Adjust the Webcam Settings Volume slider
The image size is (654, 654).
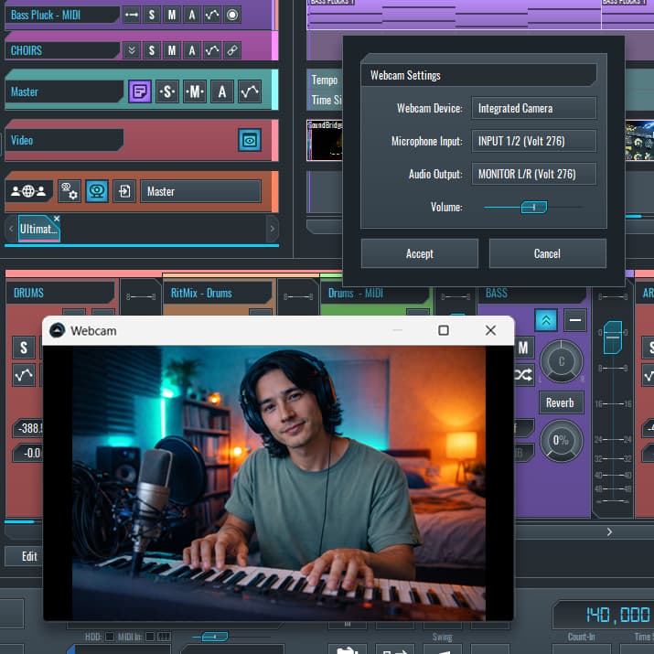click(x=534, y=207)
